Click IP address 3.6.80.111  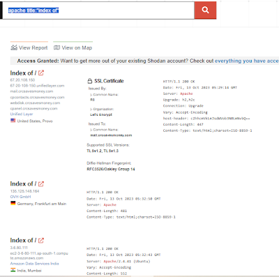[19, 248]
